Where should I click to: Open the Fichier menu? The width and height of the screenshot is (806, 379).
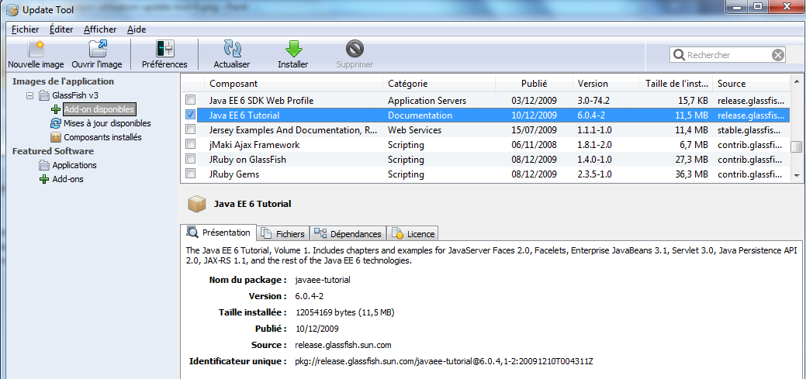click(25, 29)
